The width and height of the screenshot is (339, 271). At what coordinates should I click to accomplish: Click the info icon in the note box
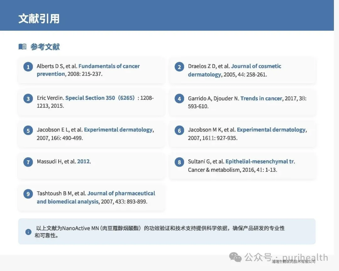pyautogui.click(x=28, y=232)
